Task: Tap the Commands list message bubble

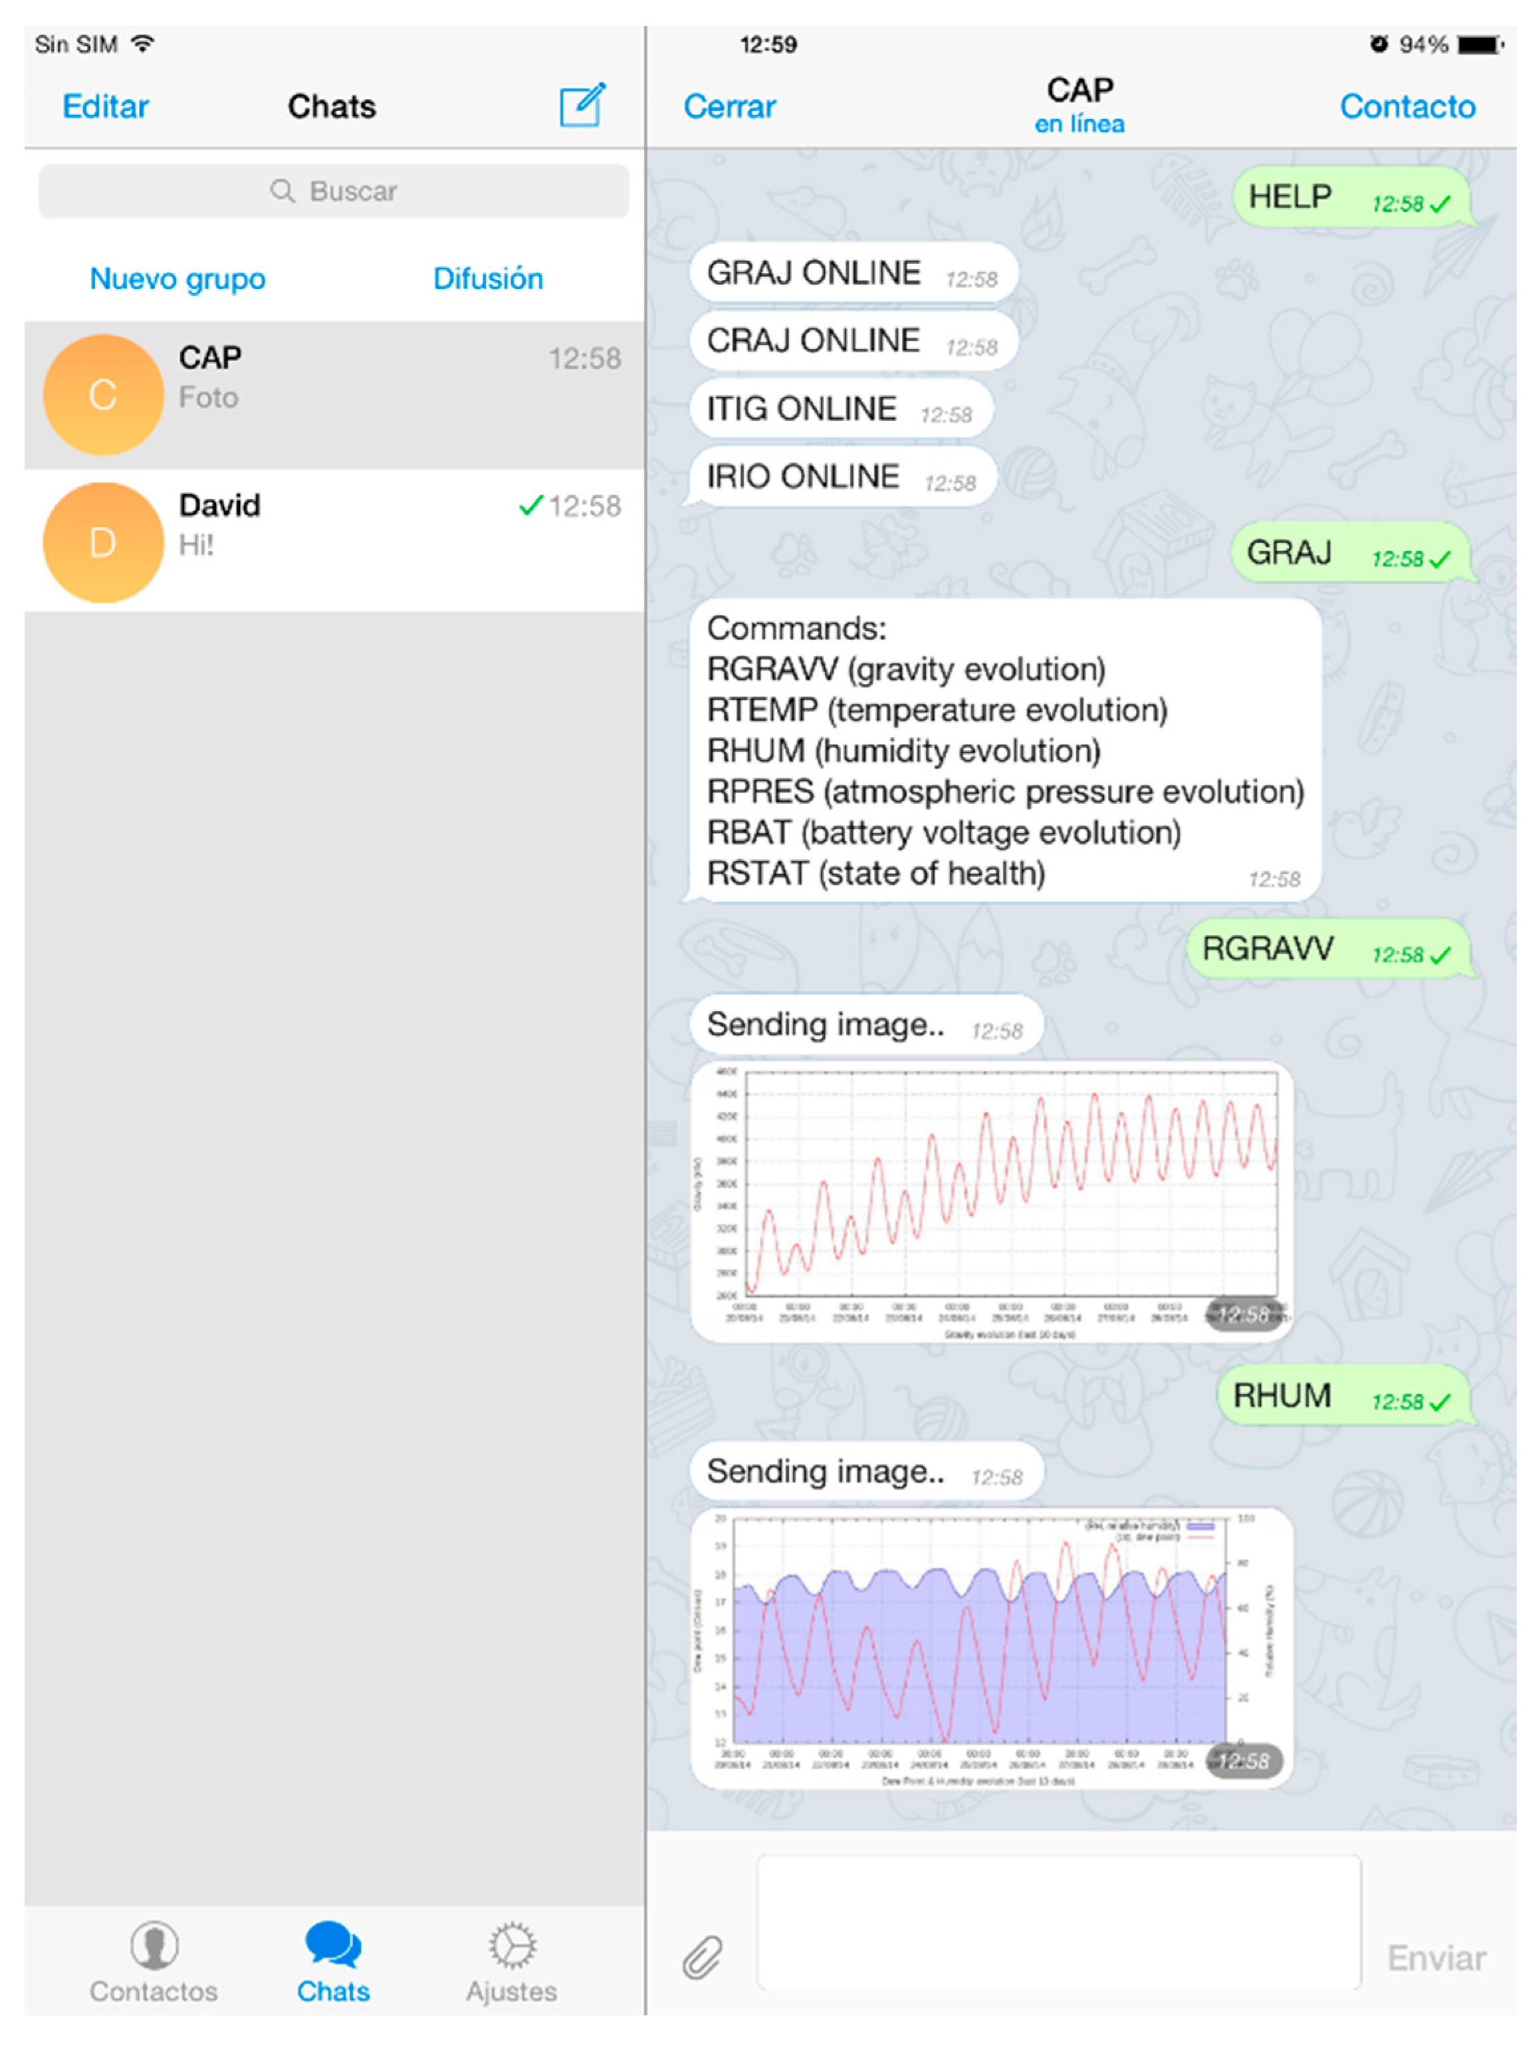Action: 1004,750
